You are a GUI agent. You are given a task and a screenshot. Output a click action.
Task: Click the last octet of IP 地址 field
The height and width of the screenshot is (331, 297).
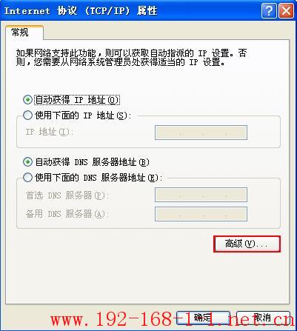pos(236,133)
